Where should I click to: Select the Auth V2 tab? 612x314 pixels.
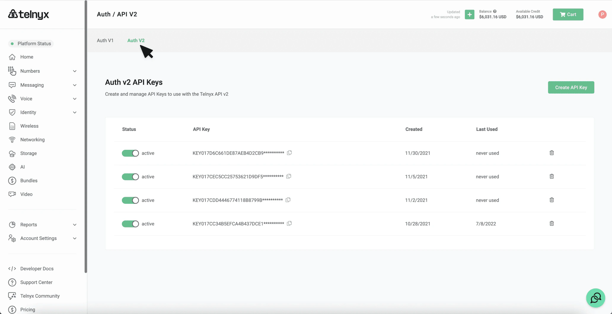point(136,40)
